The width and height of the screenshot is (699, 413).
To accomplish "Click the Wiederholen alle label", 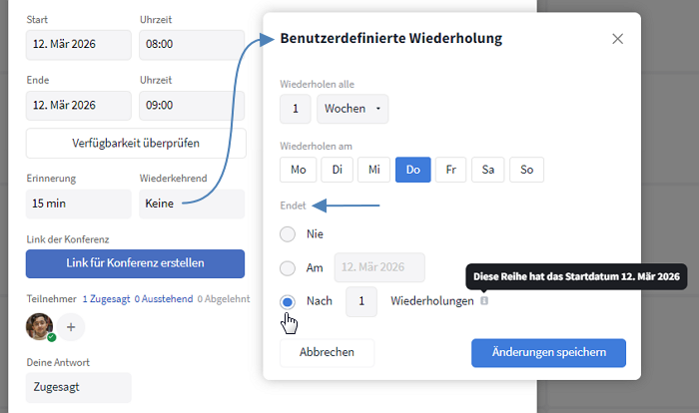I will (x=317, y=84).
